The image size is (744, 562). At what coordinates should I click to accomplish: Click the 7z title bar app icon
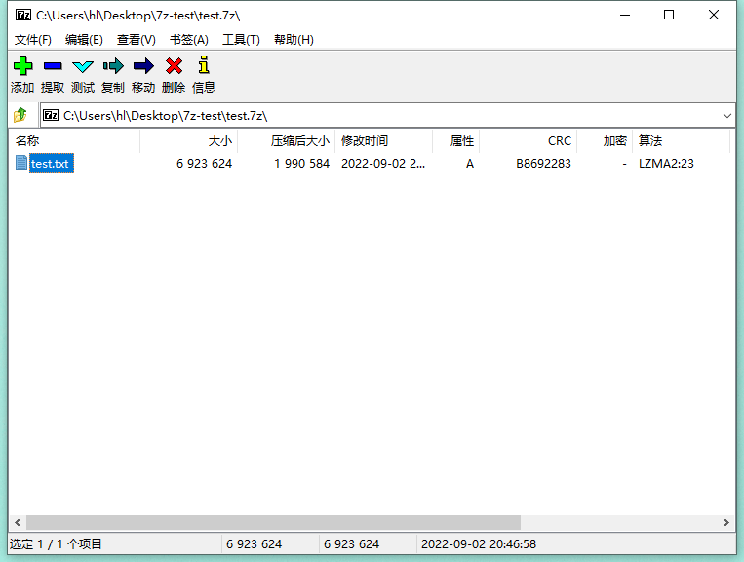click(x=23, y=15)
